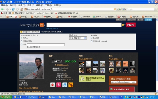Click the orange watering can badge icon
The width and height of the screenshot is (158, 99).
coord(71,85)
